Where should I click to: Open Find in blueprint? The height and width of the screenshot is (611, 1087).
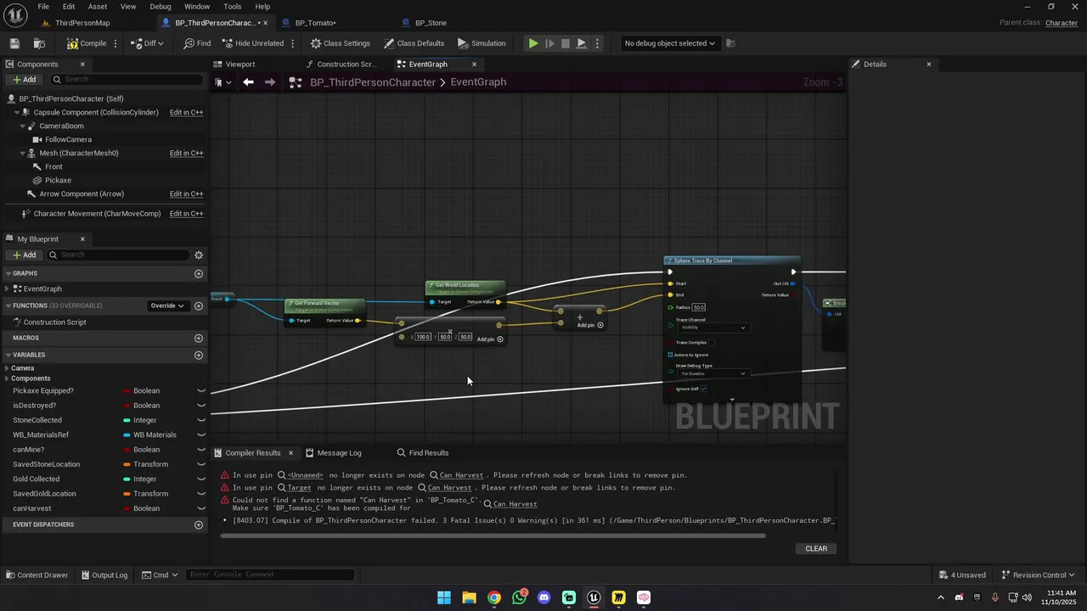197,43
